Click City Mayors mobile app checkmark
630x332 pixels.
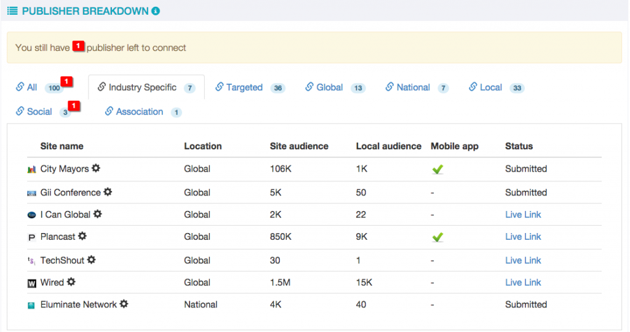tap(437, 169)
